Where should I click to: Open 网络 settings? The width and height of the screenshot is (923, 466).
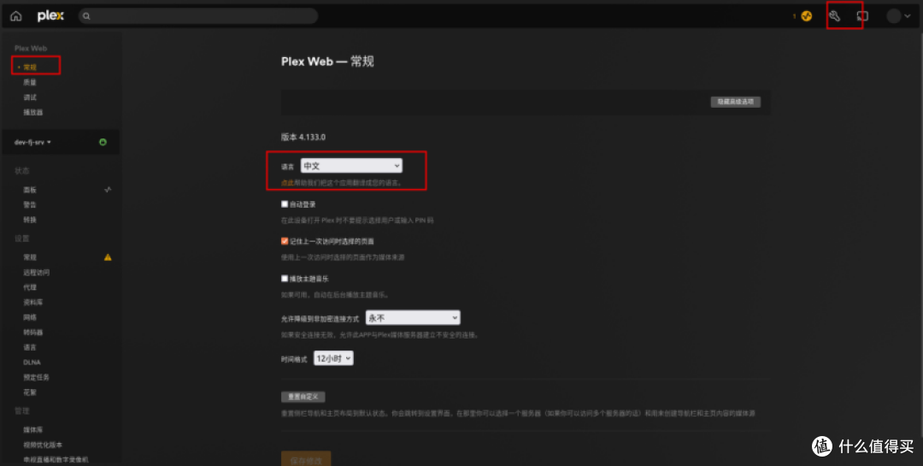[x=30, y=317]
